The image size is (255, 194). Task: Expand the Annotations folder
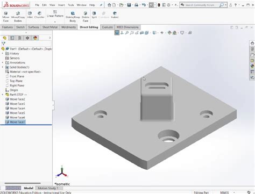point(3,62)
